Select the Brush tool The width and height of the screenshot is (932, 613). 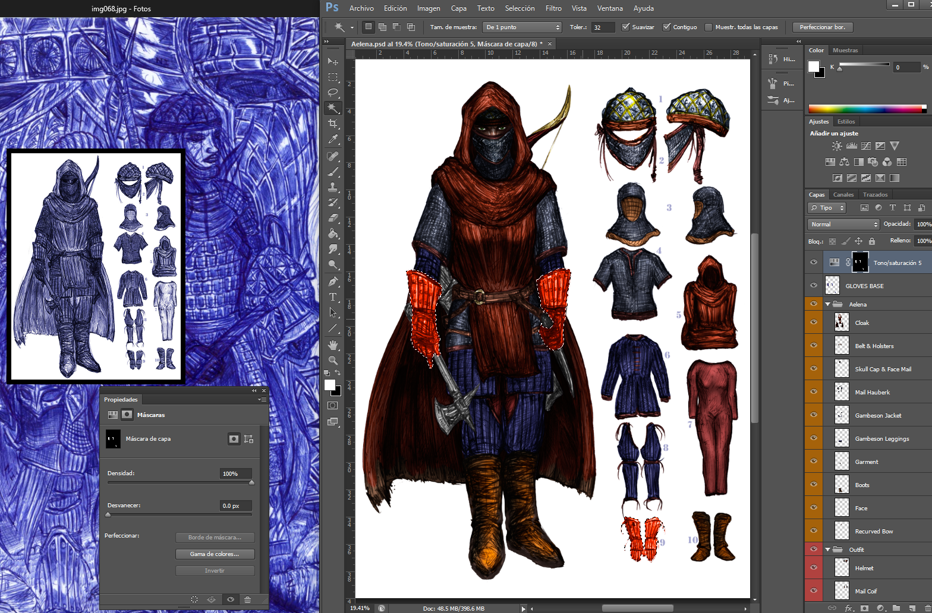coord(333,172)
